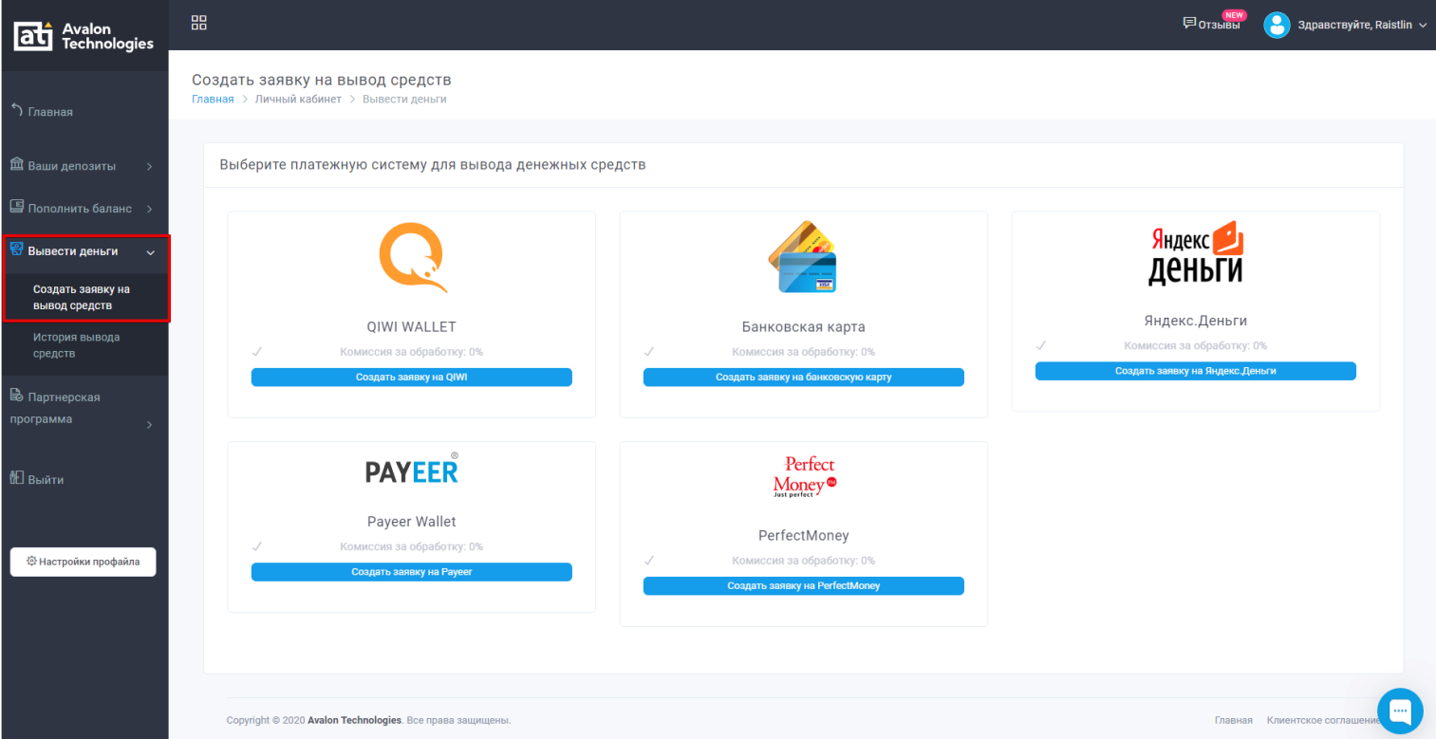Click the Яндекс.Деньги title text
Screen dimensions: 1436x739
1196,321
